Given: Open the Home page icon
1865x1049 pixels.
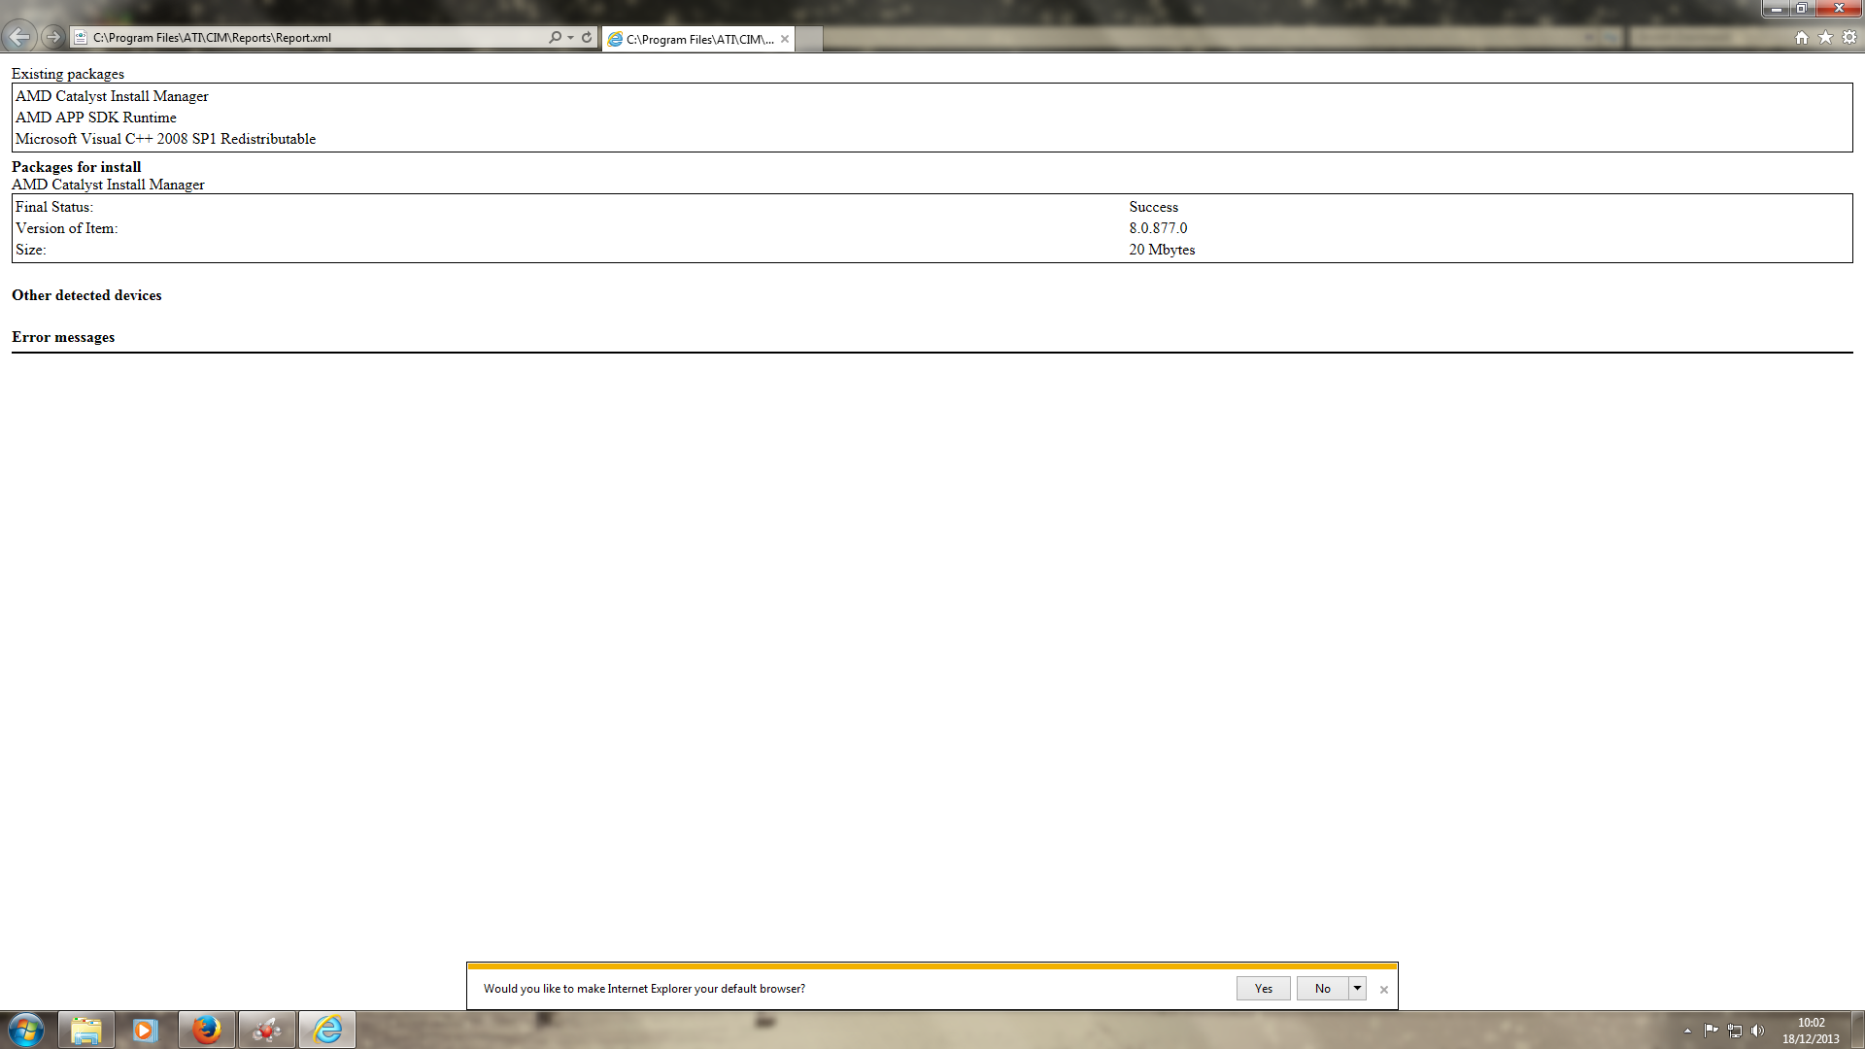Looking at the screenshot, I should coord(1802,37).
